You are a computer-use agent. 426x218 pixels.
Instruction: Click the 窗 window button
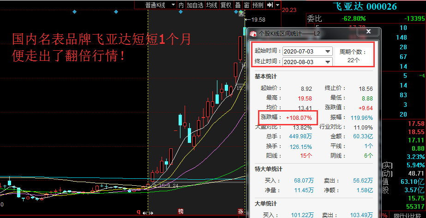pyautogui.click(x=246, y=5)
